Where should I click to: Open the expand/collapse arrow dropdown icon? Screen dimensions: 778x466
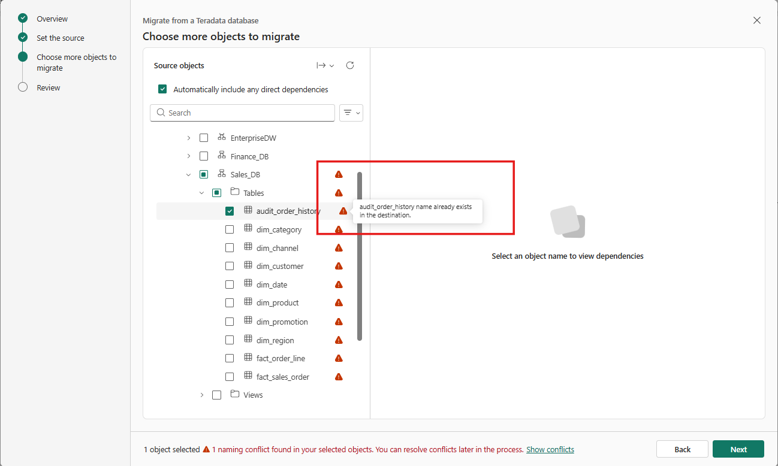[325, 65]
